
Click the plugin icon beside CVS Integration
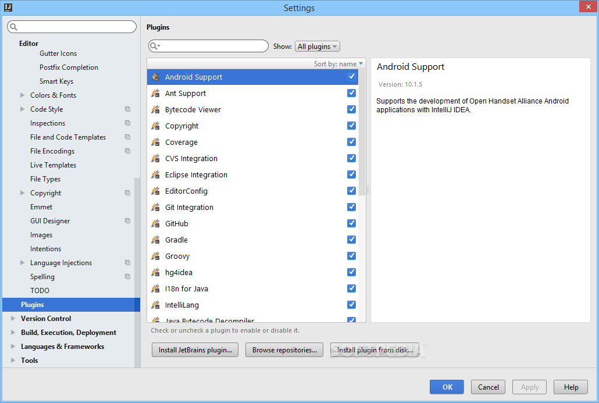tap(155, 158)
